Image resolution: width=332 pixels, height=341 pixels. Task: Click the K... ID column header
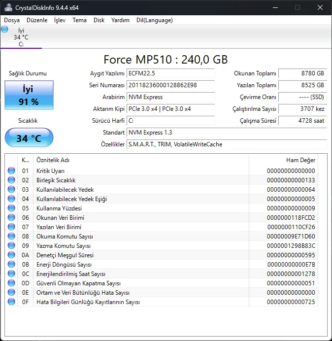[x=26, y=160]
